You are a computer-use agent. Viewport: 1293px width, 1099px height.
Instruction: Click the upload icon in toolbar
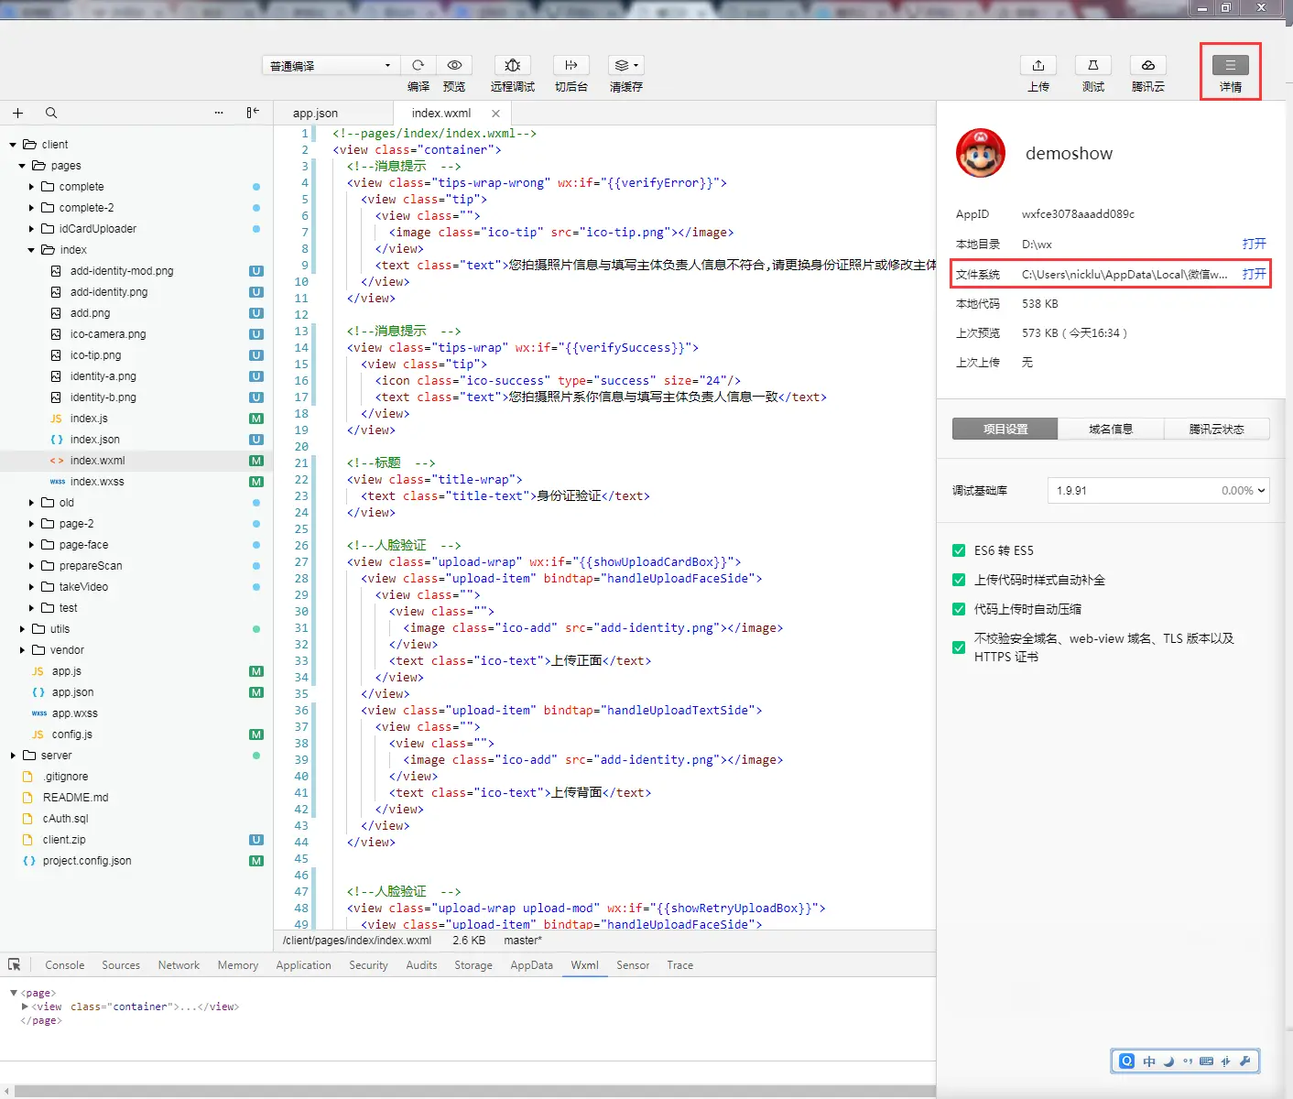click(1038, 65)
